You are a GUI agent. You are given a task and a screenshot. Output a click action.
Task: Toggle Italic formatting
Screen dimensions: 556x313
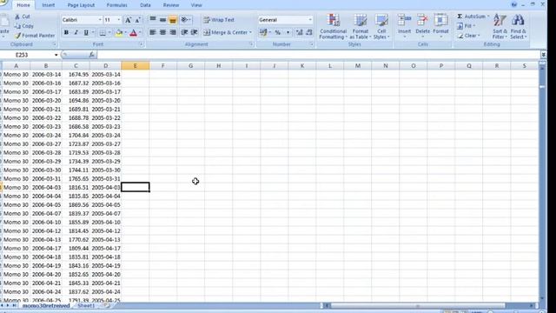pos(76,33)
